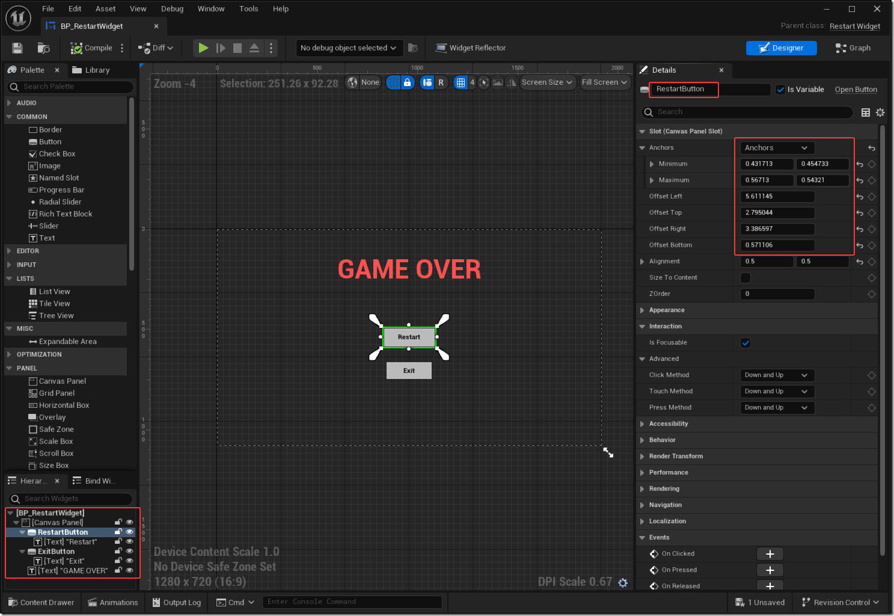The image size is (894, 616).
Task: Click the R button in the designer toolbar
Action: (441, 82)
